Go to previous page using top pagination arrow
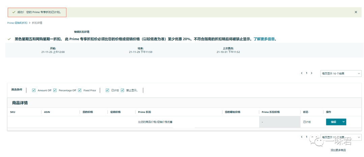This screenshot has height=157, width=364. 302,73
